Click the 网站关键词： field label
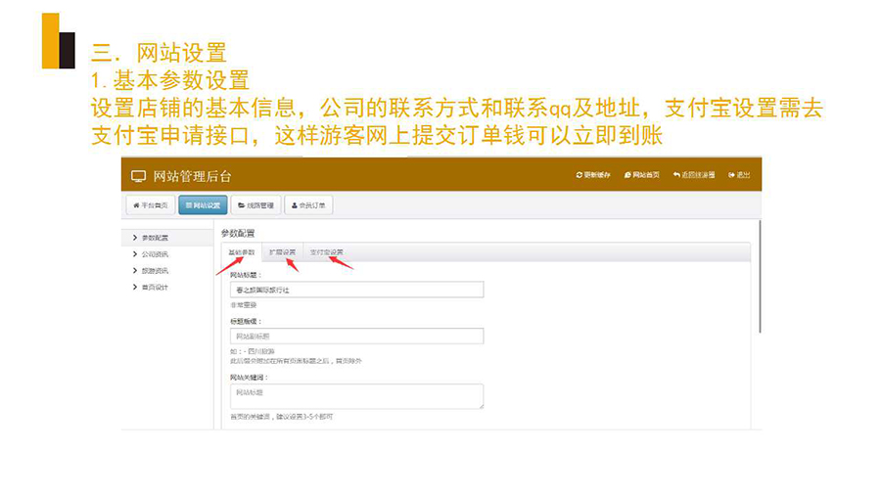The image size is (881, 495). pyautogui.click(x=249, y=378)
